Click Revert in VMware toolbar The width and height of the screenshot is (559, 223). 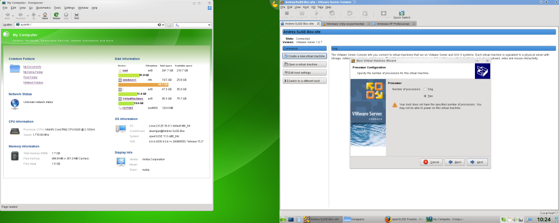[x=365, y=15]
